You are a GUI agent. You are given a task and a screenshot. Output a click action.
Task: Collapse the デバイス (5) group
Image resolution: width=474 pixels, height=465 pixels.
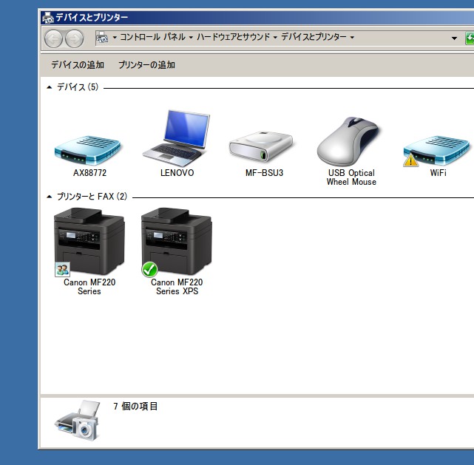50,87
